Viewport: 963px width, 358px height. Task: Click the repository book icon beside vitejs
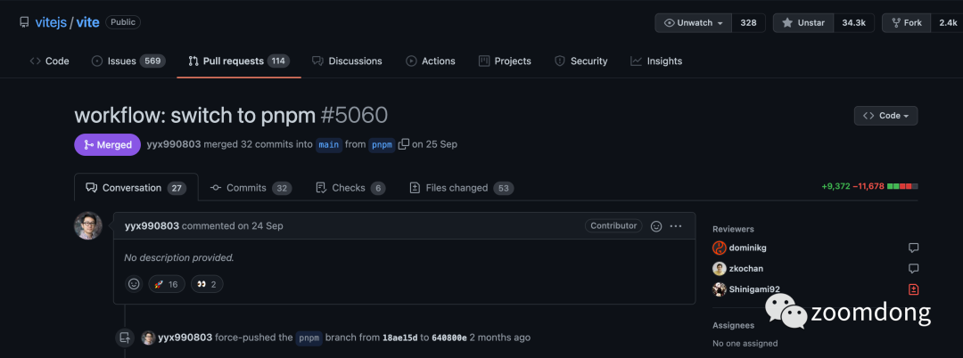(25, 22)
